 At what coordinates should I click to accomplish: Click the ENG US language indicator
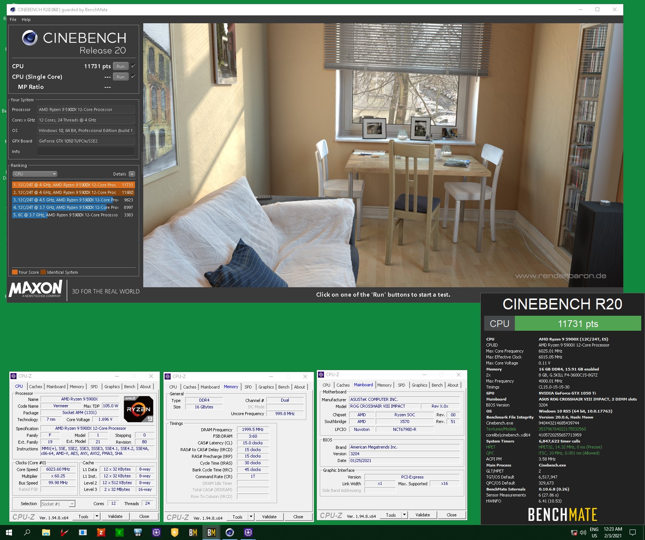tap(594, 532)
